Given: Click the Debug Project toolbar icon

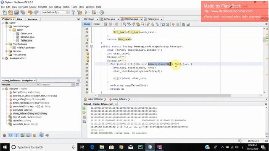Looking at the screenshot, I should (94, 12).
